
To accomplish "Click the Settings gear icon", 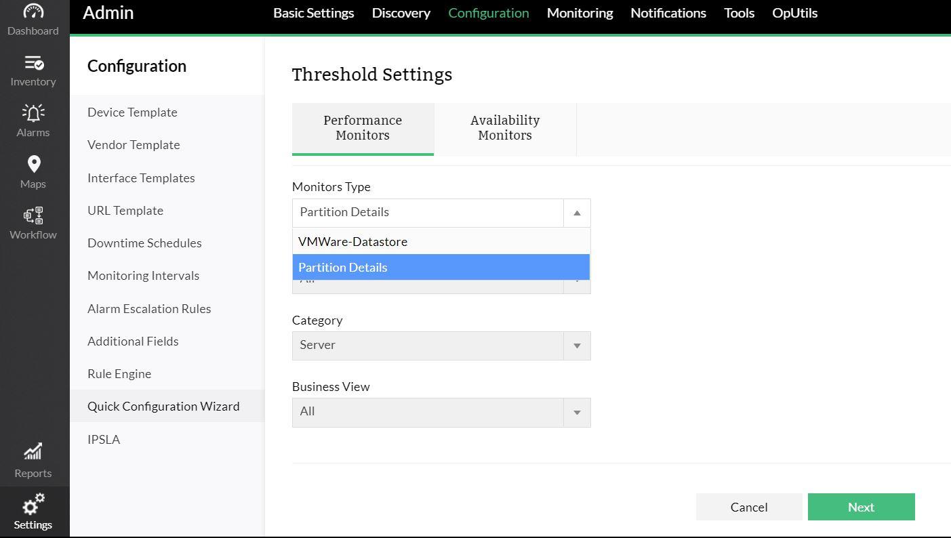I will point(33,504).
